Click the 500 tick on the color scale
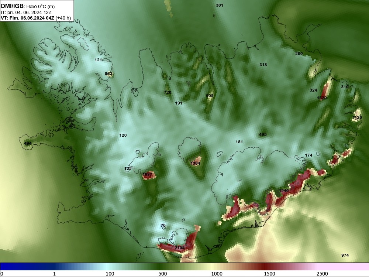369x277 pixels. [x=163, y=274]
